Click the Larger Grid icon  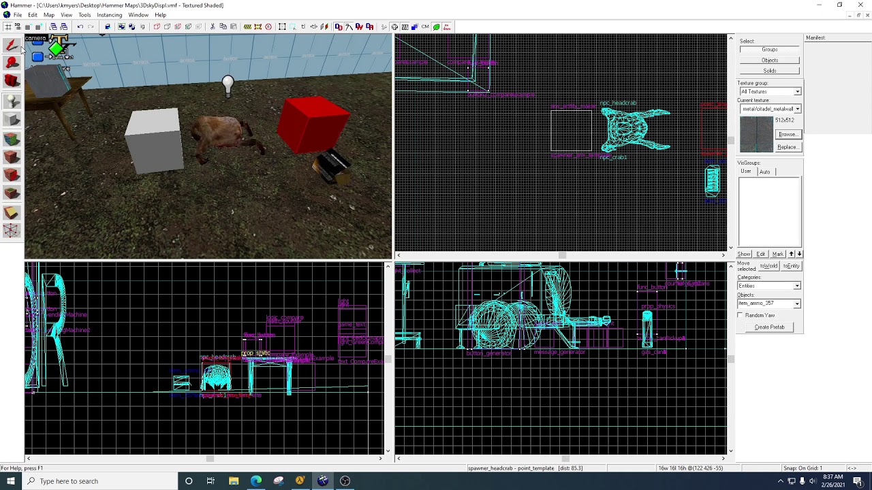pyautogui.click(x=38, y=27)
